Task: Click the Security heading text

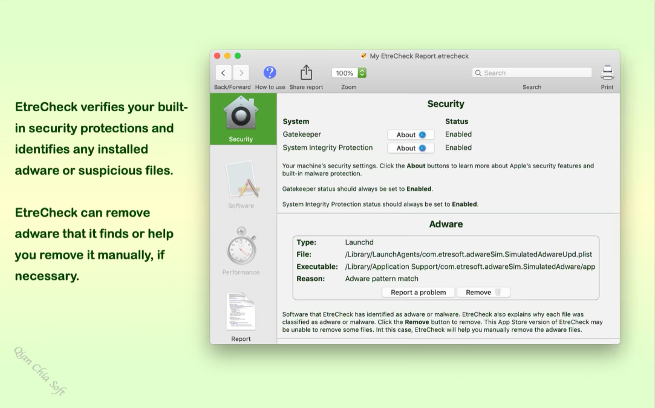Action: (x=446, y=104)
